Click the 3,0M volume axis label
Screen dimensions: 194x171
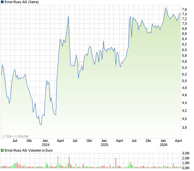point(186,153)
